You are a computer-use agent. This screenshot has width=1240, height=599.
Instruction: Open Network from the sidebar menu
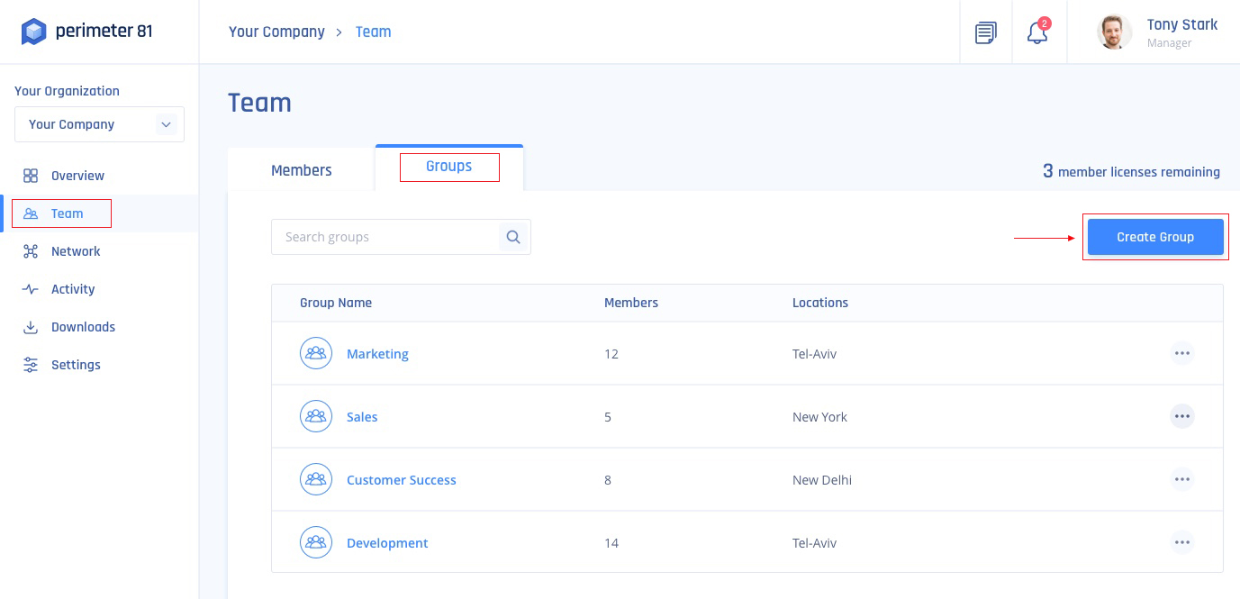pos(76,251)
